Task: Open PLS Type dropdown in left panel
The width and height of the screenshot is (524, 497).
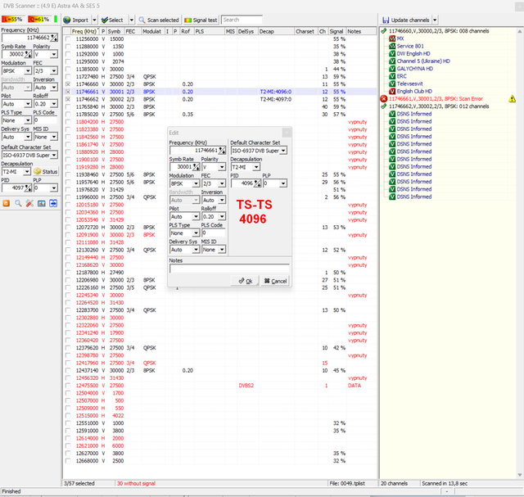Action: (x=28, y=120)
